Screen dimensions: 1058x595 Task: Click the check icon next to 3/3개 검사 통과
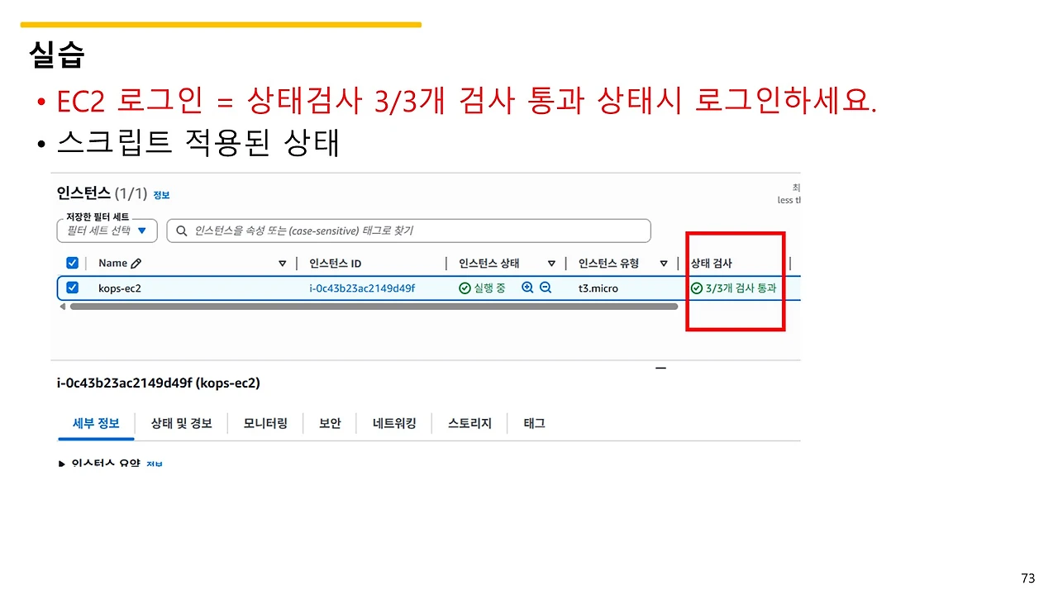click(x=697, y=288)
